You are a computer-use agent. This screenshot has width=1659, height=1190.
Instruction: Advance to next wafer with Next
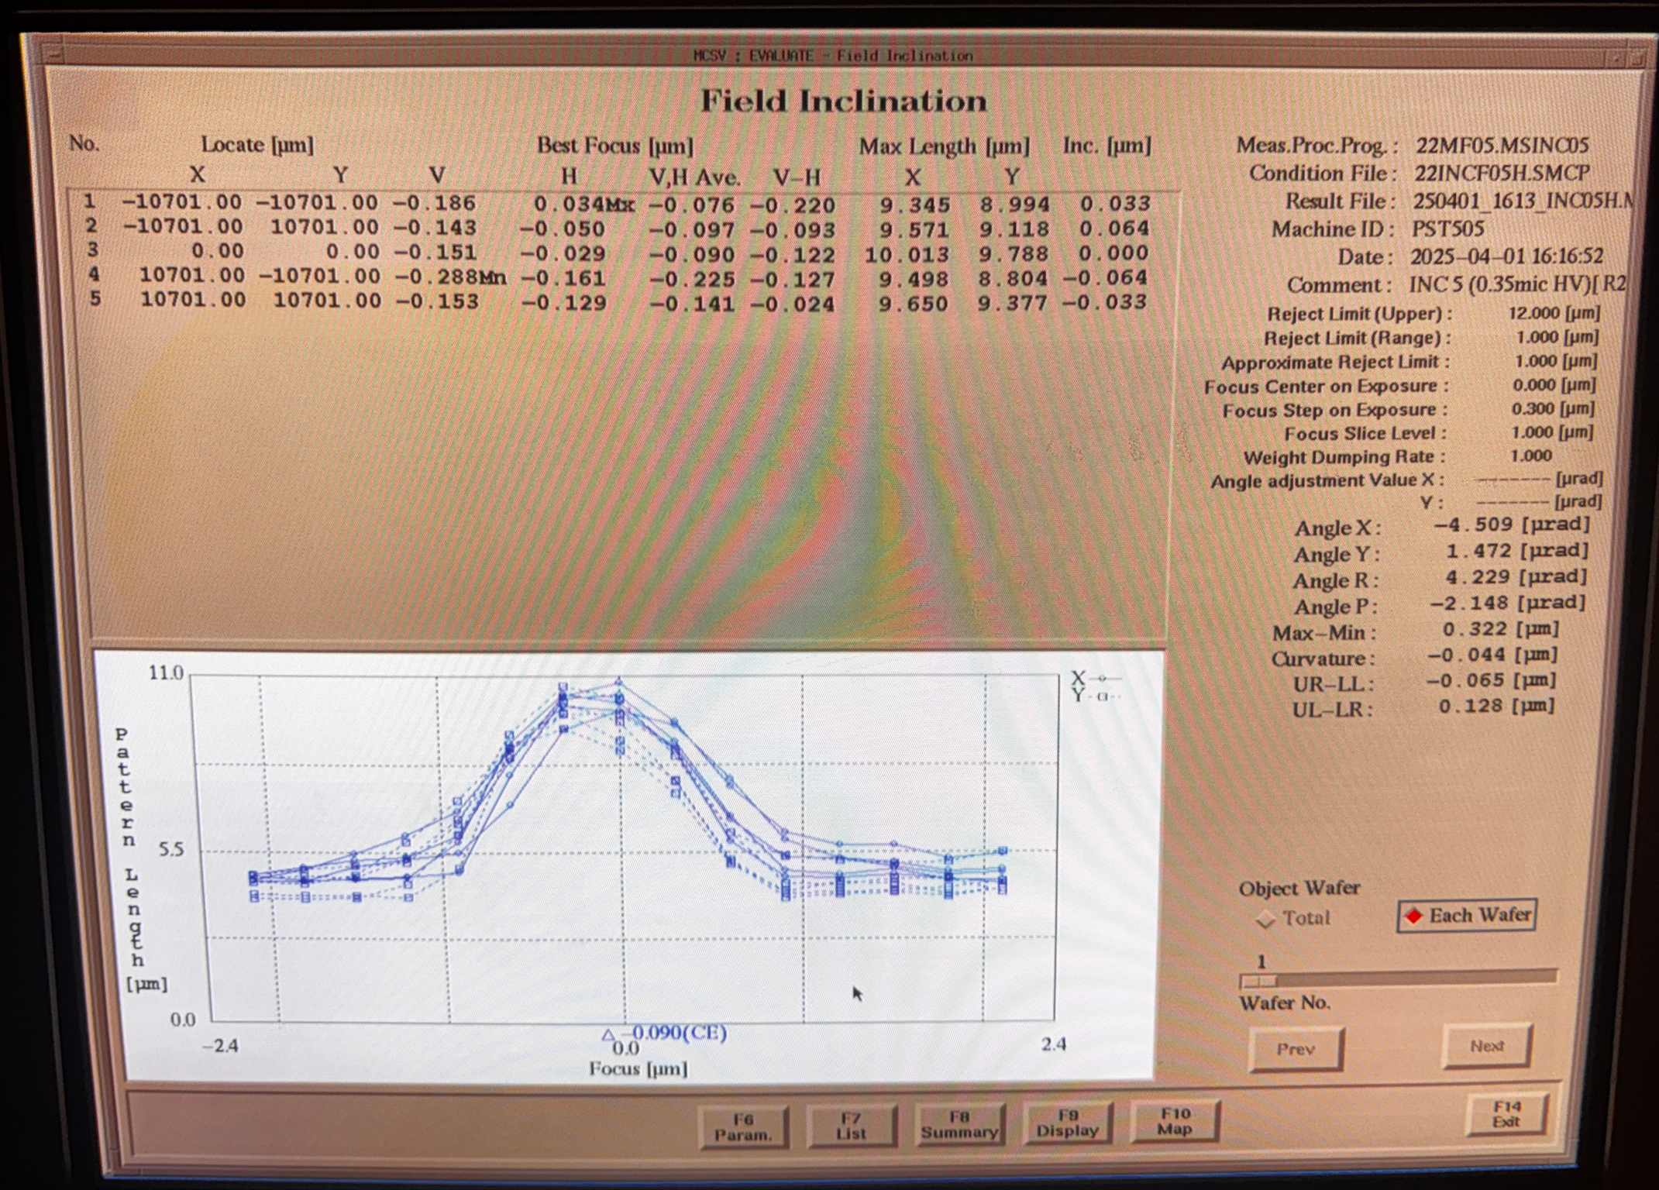point(1486,1046)
